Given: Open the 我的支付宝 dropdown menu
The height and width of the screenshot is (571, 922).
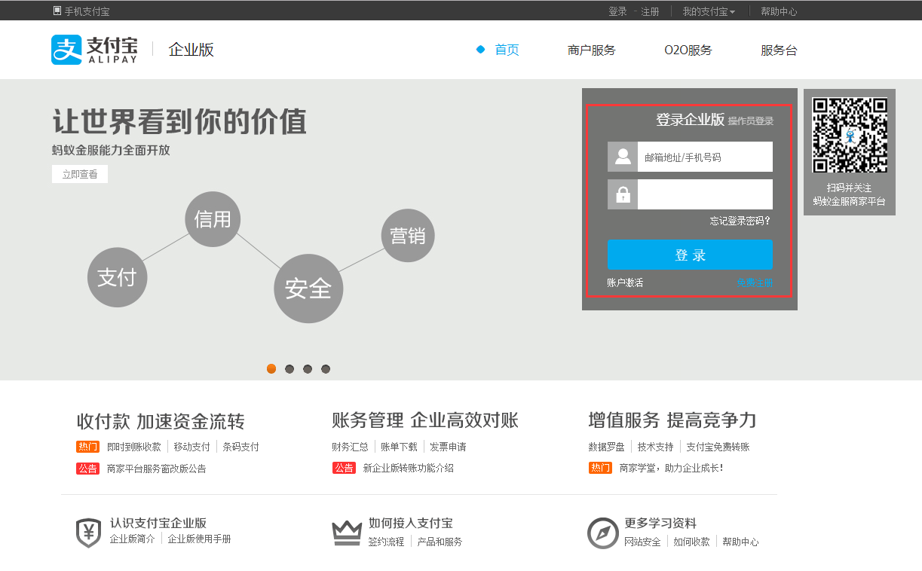Looking at the screenshot, I should (707, 11).
